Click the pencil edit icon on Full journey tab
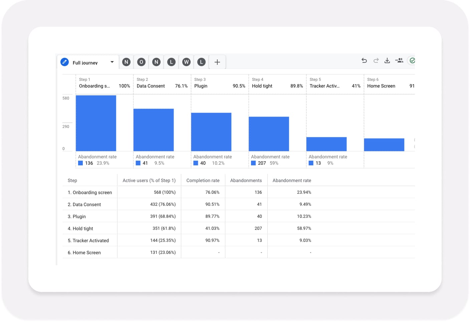This screenshot has width=470, height=322. 65,62
